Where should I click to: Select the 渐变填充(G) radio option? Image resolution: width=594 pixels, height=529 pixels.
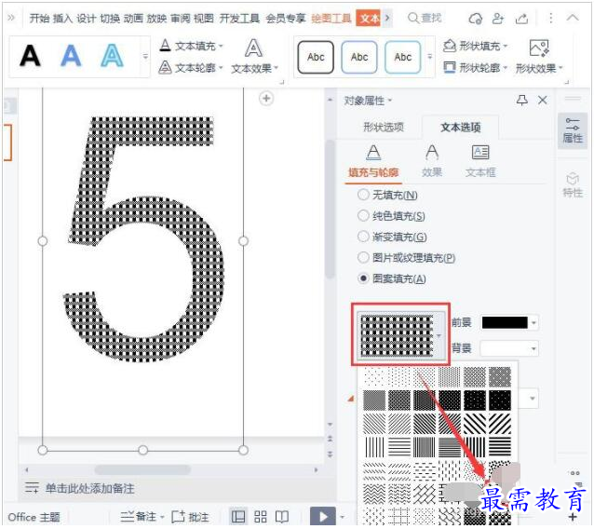[x=392, y=237]
